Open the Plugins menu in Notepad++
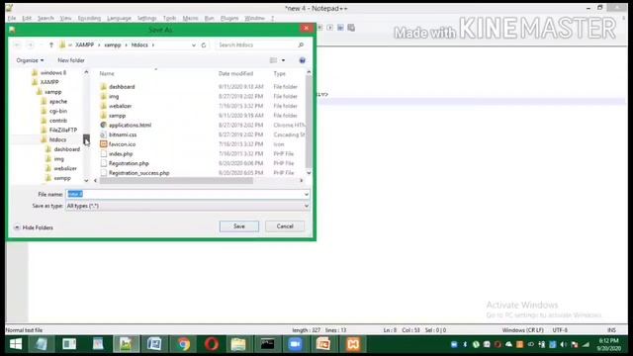 229,18
